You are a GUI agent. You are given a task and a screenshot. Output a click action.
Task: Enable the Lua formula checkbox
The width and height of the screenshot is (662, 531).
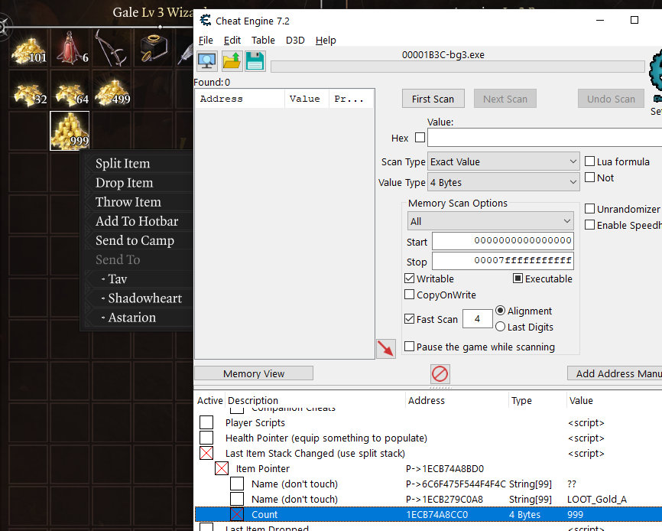coord(590,161)
